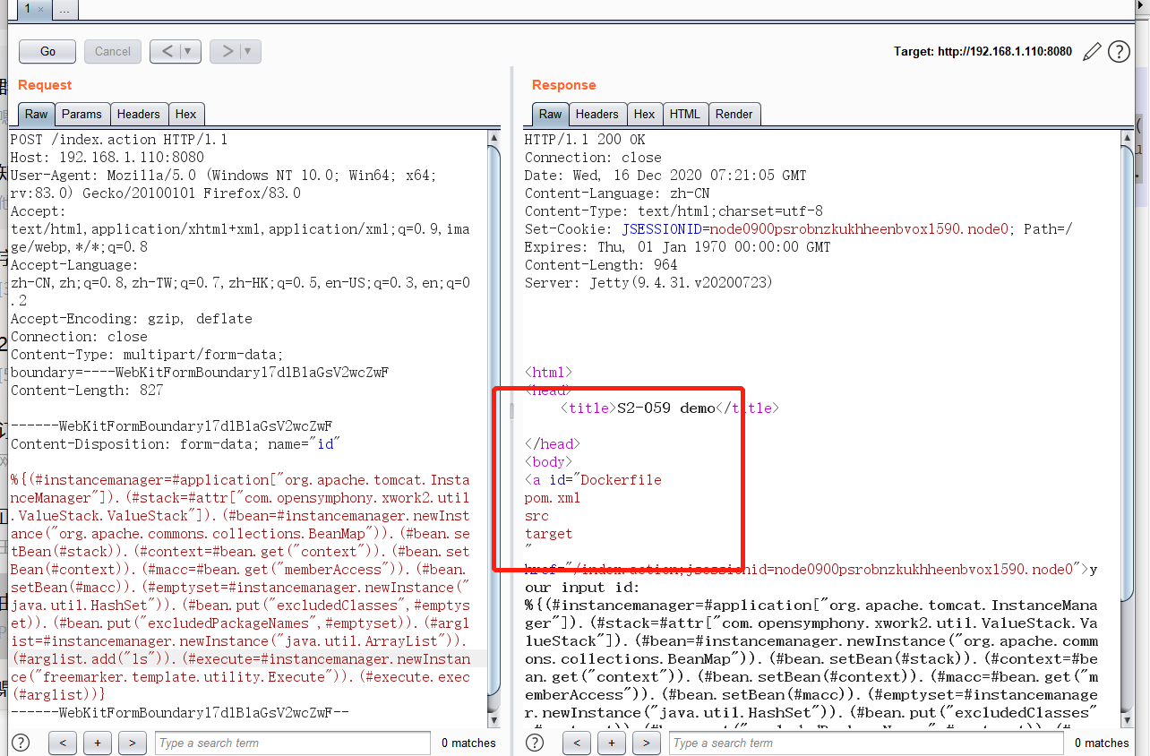Click the Target URL label text
The image size is (1150, 756).
pos(983,52)
